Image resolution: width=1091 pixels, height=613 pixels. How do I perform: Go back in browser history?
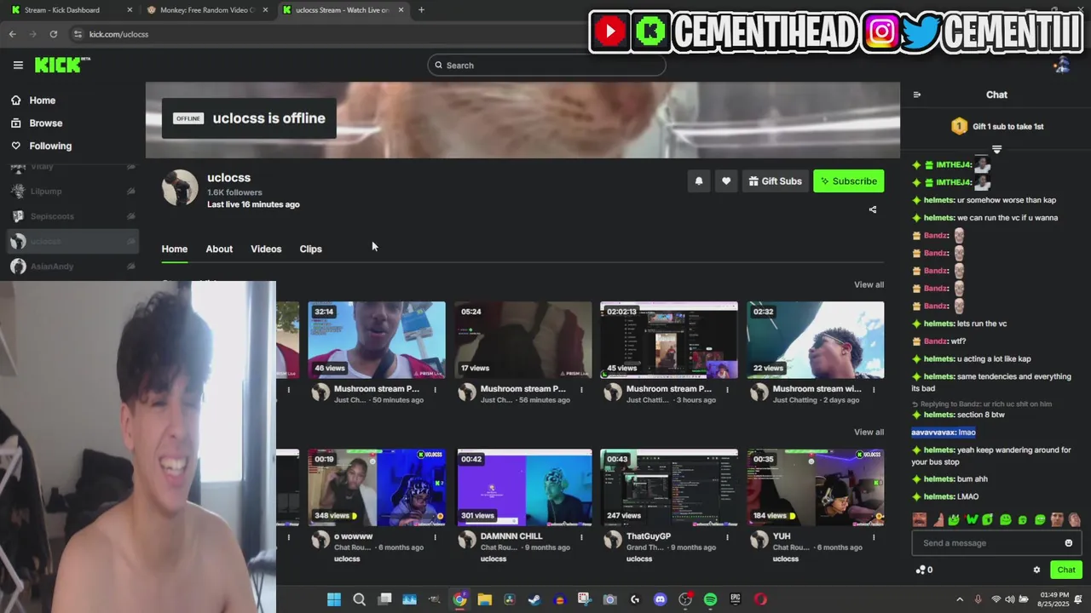(x=12, y=34)
